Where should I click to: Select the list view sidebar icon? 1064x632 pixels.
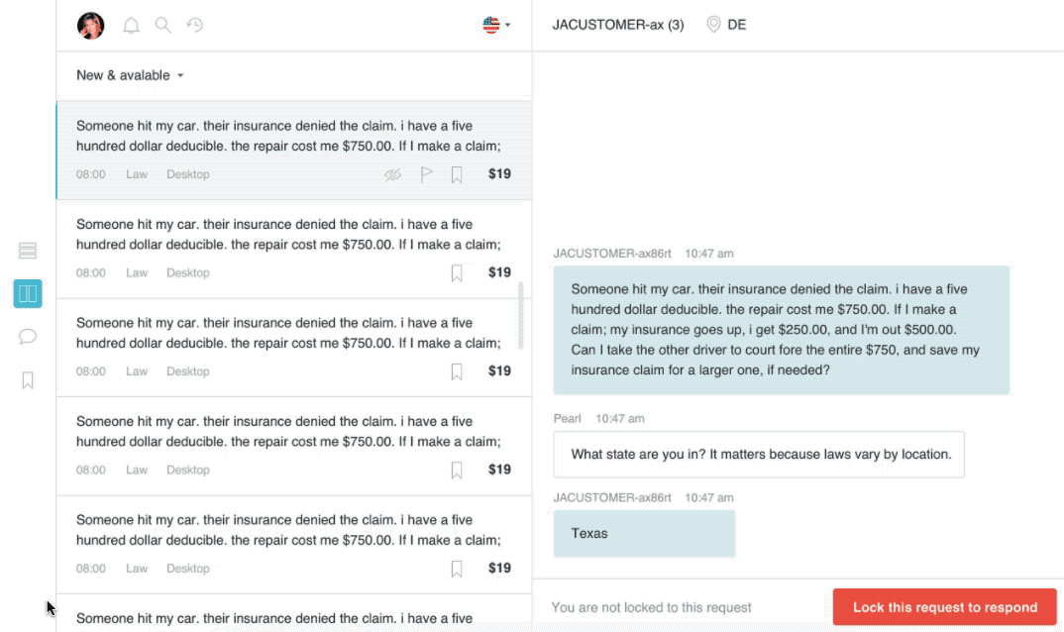tap(28, 251)
